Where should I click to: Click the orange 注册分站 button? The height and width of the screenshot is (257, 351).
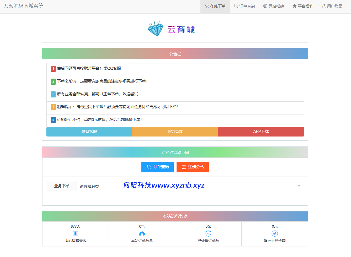pos(193,167)
